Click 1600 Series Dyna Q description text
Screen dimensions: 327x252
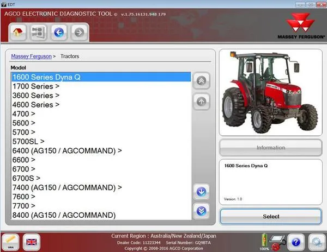[x=246, y=166]
